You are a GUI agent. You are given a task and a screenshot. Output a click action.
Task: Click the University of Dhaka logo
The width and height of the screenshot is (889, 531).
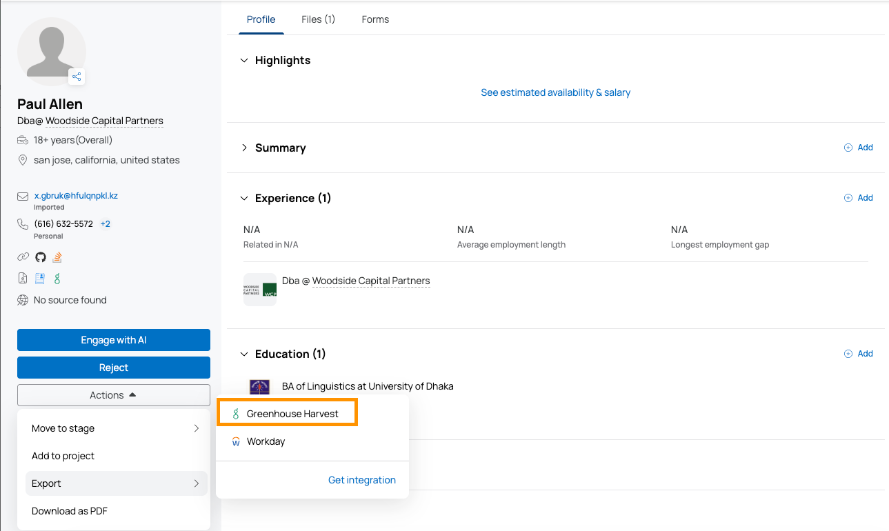click(260, 388)
